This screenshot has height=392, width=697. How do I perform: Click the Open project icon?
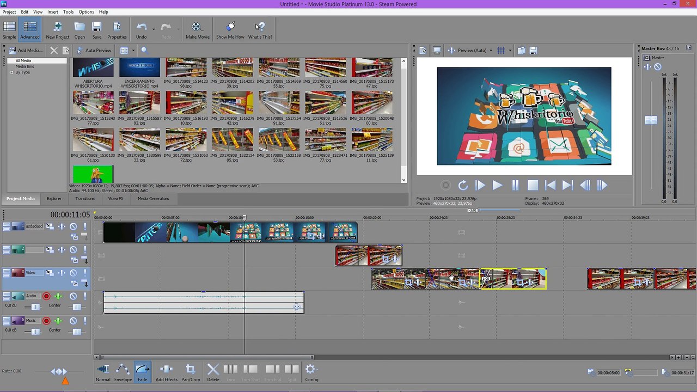click(80, 30)
